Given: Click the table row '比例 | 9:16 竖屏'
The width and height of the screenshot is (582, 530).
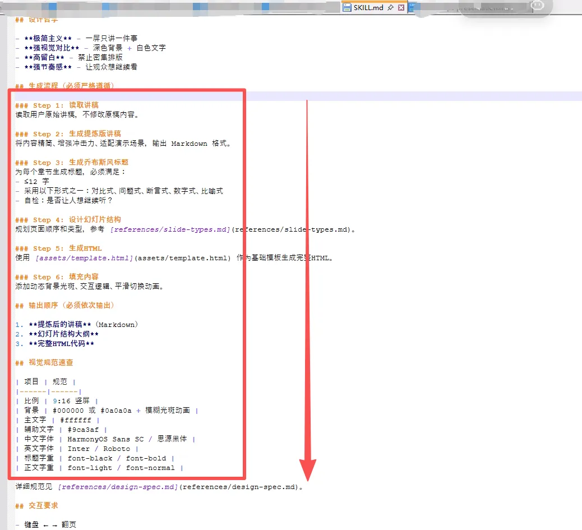Looking at the screenshot, I should tap(57, 401).
